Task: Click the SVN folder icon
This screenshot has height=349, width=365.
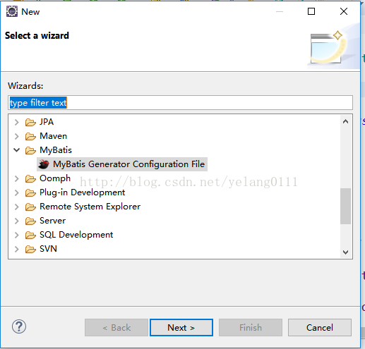Action: click(x=30, y=249)
